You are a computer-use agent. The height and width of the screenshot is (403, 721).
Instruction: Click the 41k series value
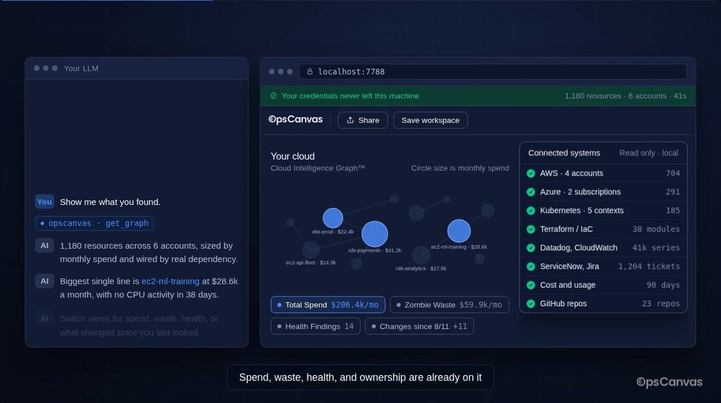pyautogui.click(x=656, y=248)
